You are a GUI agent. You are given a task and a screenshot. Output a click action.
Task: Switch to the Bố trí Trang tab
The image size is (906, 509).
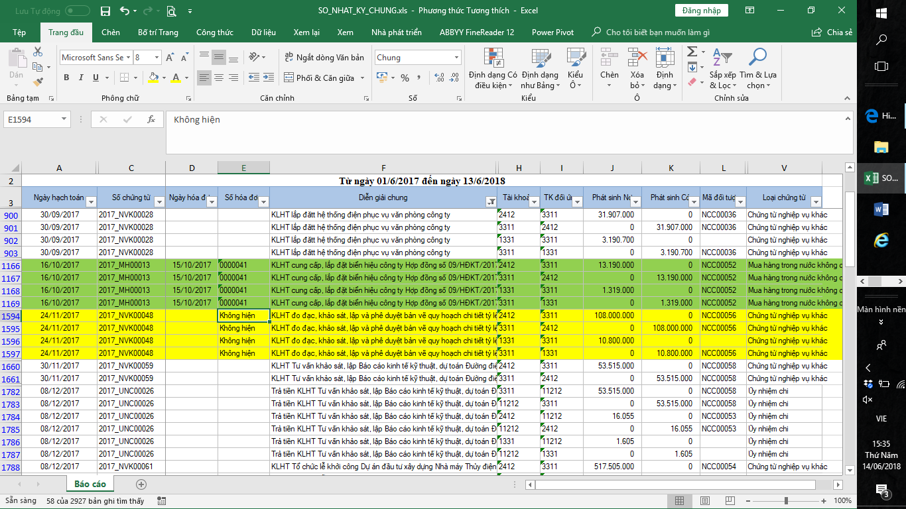pos(158,32)
